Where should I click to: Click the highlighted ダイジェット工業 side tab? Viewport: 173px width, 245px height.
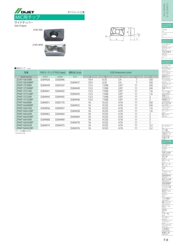(167, 141)
